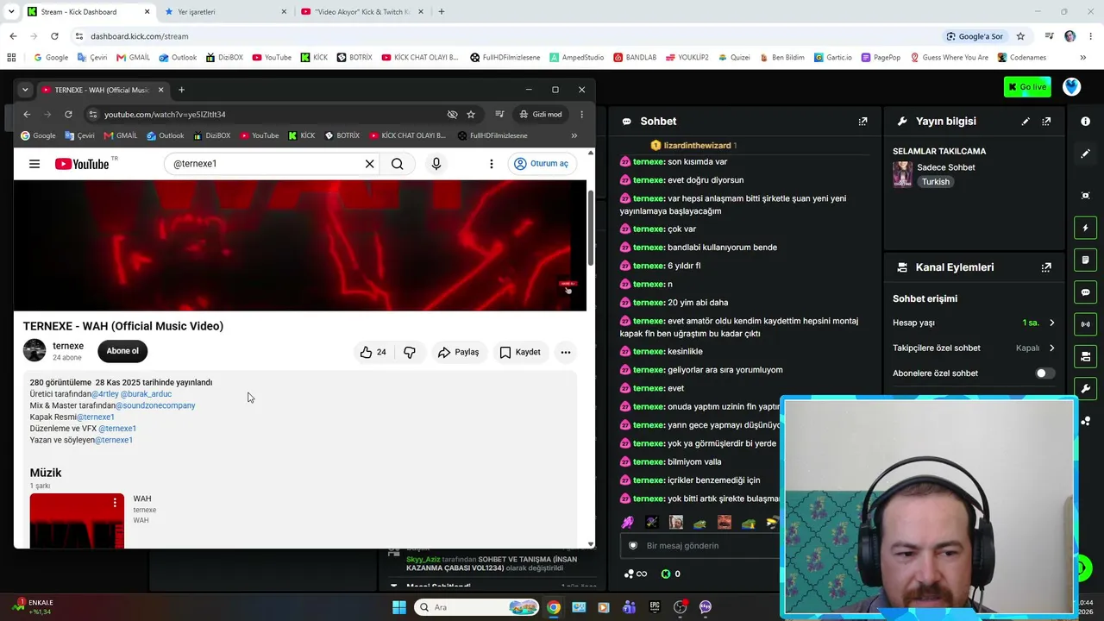This screenshot has width=1104, height=621.
Task: Switch to the Yer işaretleri tab
Action: 225,12
